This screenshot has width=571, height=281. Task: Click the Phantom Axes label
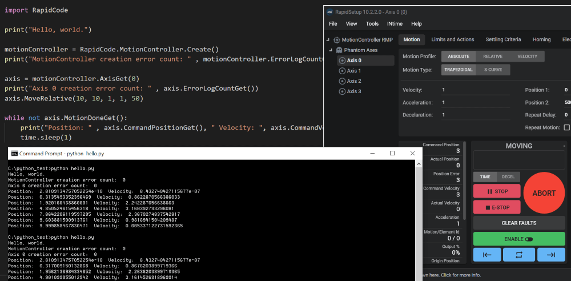[361, 50]
